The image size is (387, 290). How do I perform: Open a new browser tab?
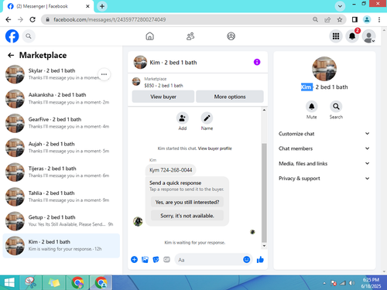[x=102, y=6]
